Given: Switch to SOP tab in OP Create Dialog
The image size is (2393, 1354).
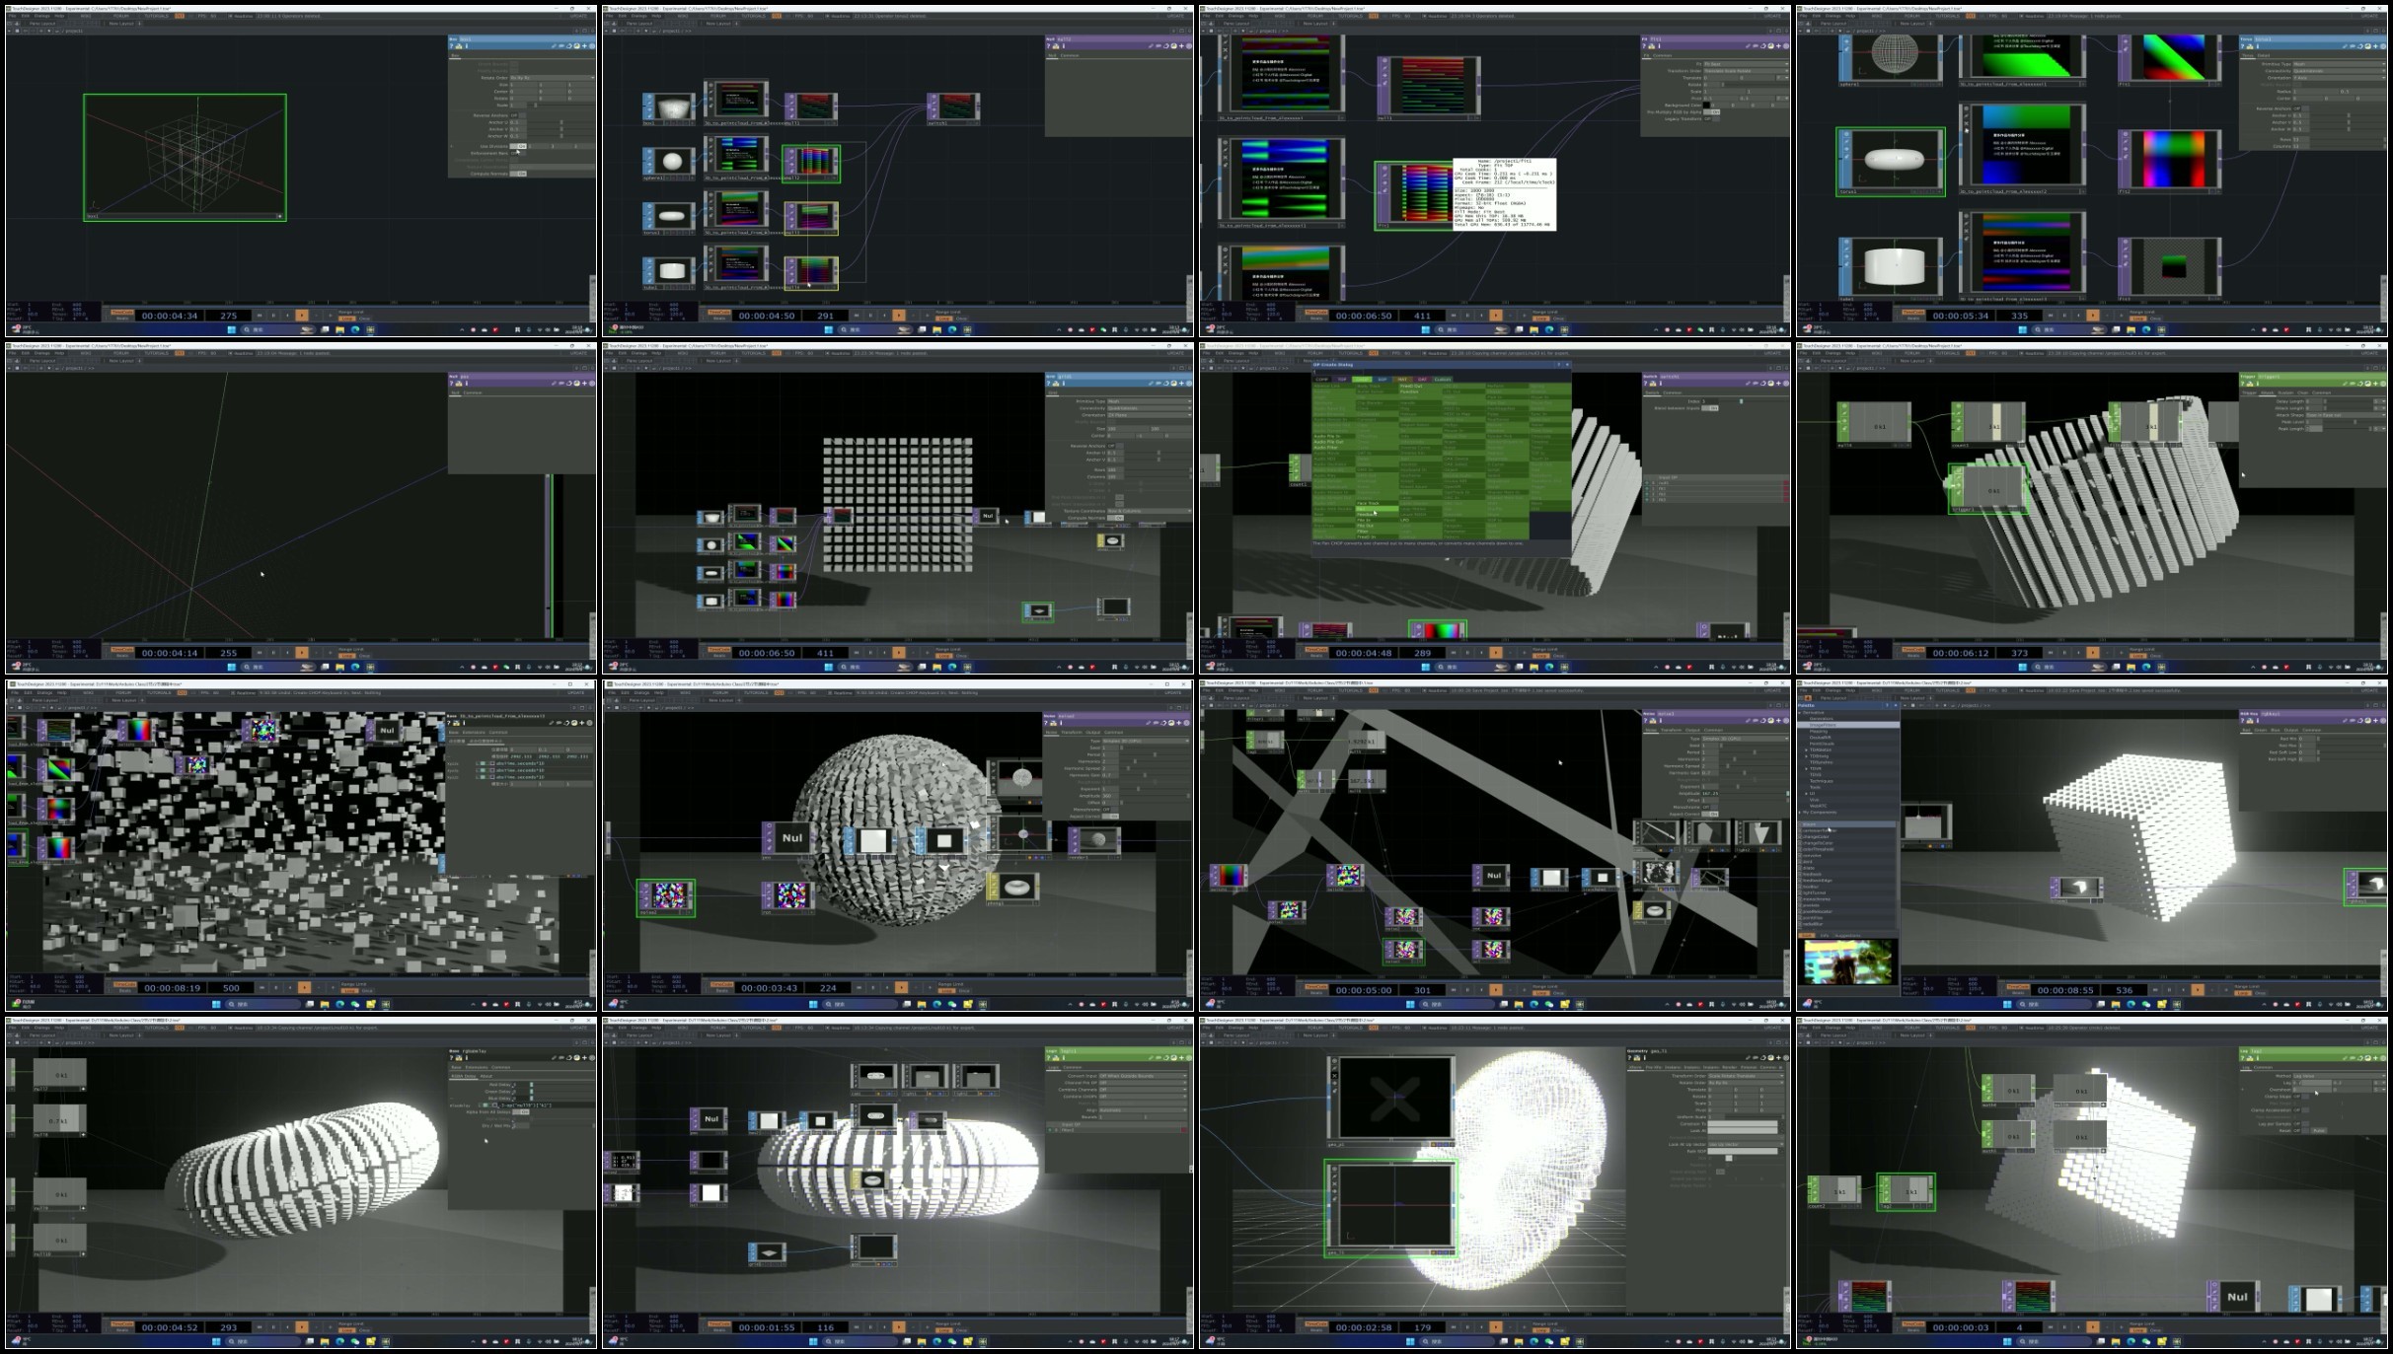Looking at the screenshot, I should (x=1383, y=380).
